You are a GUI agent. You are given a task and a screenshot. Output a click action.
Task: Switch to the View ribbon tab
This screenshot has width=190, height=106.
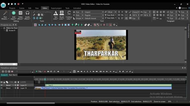(37, 8)
